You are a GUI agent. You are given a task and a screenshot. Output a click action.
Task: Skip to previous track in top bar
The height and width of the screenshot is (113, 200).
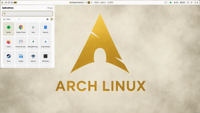(x=86, y=2)
